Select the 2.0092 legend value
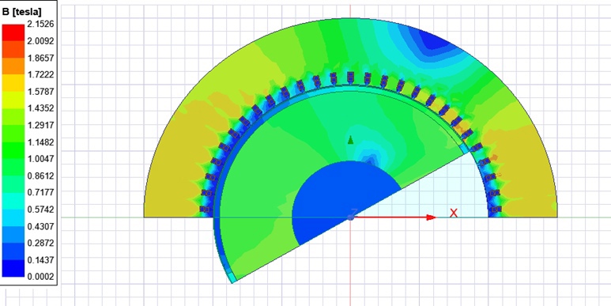The width and height of the screenshot is (611, 306). point(40,41)
